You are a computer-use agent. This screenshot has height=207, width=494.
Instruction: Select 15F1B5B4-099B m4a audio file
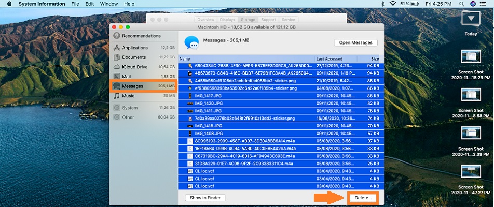tap(281, 148)
